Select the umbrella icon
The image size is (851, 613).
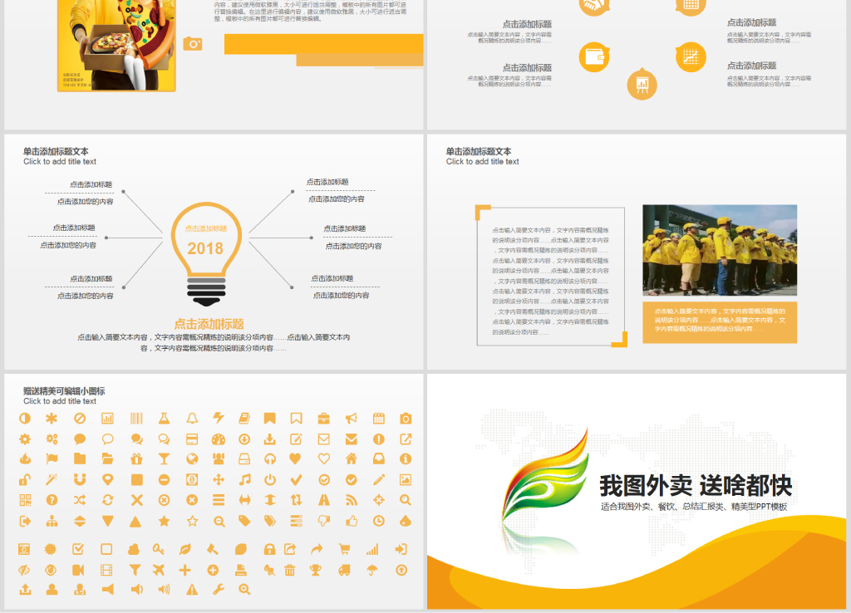pos(371,570)
